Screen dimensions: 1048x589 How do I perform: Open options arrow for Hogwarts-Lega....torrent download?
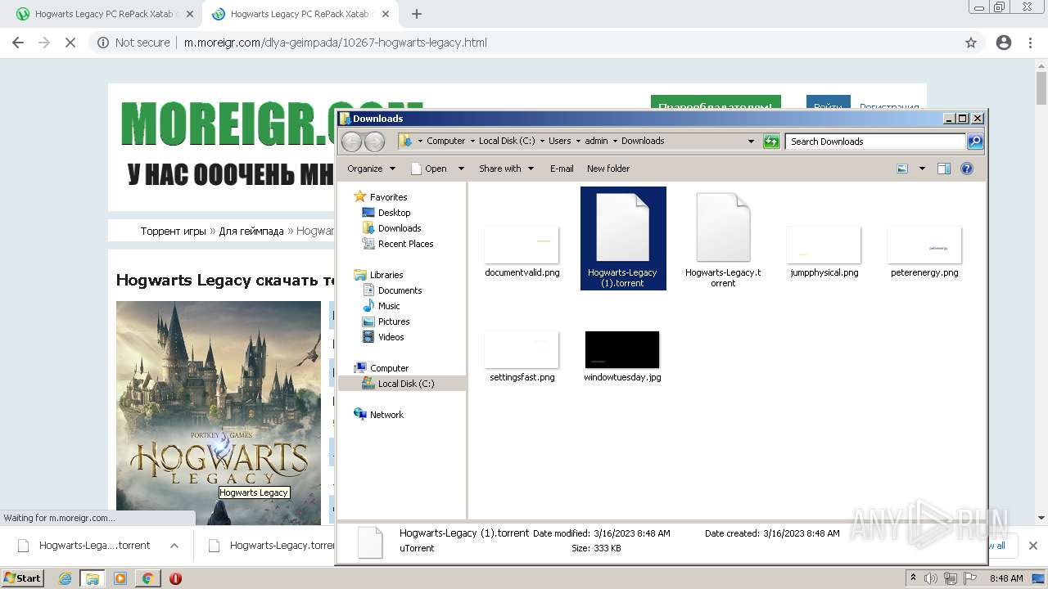point(174,546)
